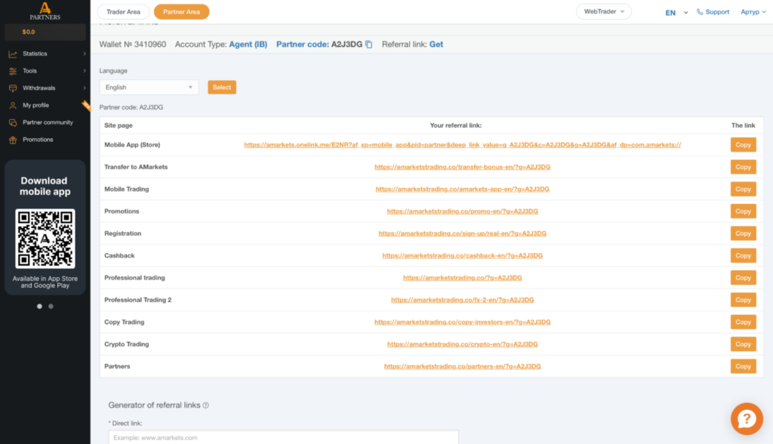Click the Withdrawals icon in sidebar

pos(13,88)
